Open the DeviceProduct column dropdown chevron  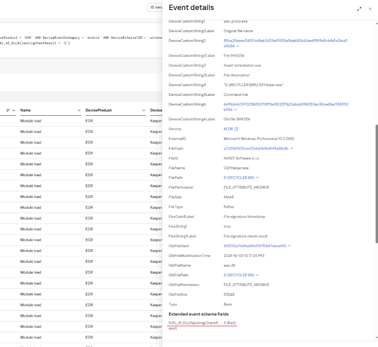[x=144, y=110]
